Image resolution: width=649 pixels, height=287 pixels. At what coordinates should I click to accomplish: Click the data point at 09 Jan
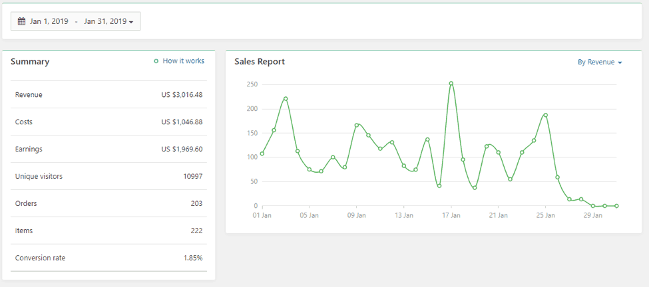pos(357,125)
